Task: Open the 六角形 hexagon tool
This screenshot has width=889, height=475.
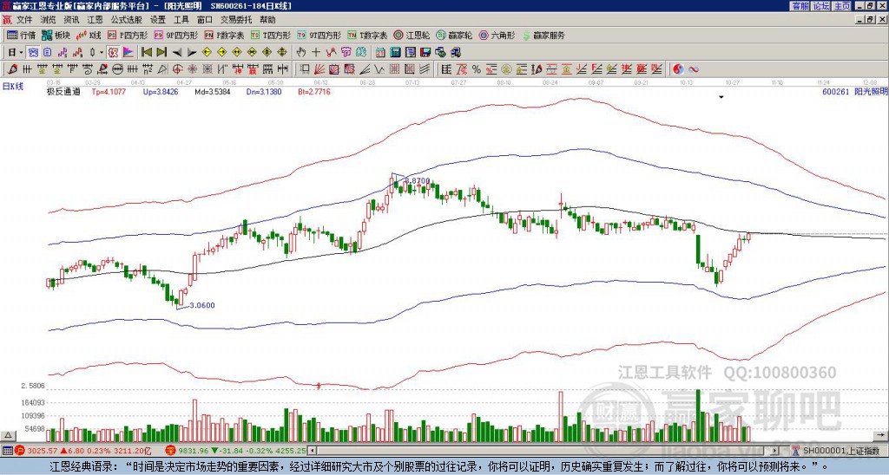Action: [497, 35]
